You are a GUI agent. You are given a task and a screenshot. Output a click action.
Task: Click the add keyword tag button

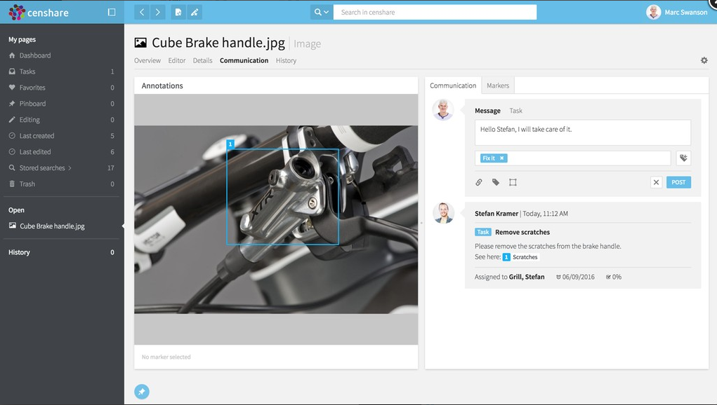click(x=683, y=158)
